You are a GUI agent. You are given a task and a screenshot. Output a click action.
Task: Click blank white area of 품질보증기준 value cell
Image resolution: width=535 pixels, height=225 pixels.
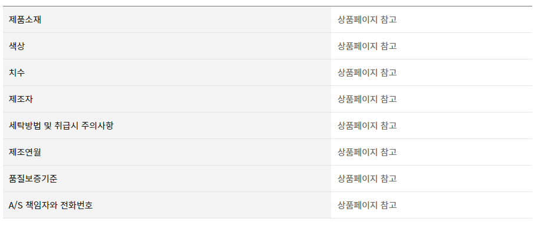coord(464,178)
